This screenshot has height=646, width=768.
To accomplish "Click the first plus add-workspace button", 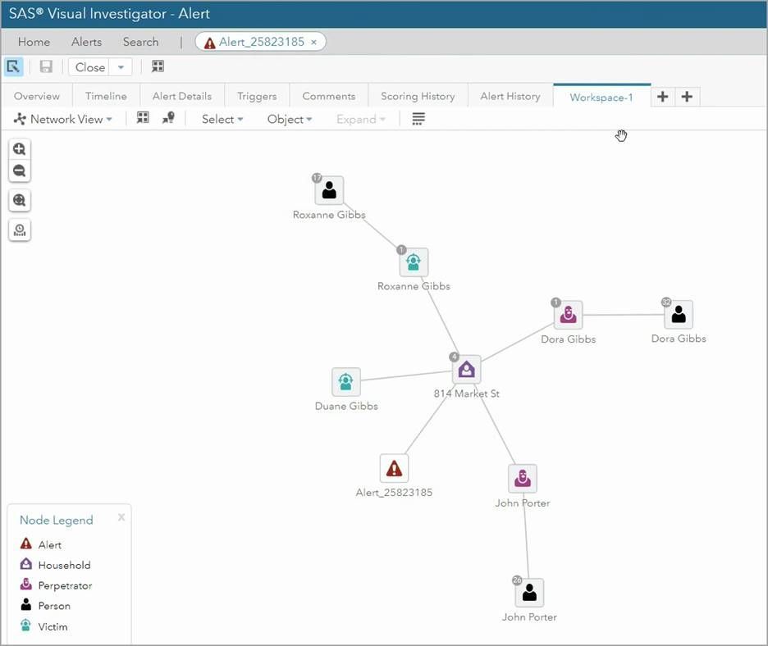I will 663,97.
